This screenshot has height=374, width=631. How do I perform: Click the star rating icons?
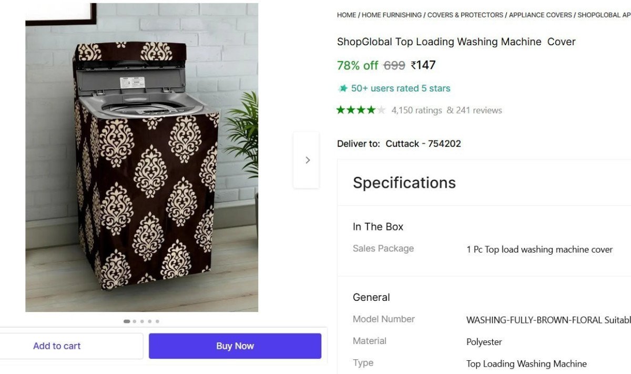point(360,110)
